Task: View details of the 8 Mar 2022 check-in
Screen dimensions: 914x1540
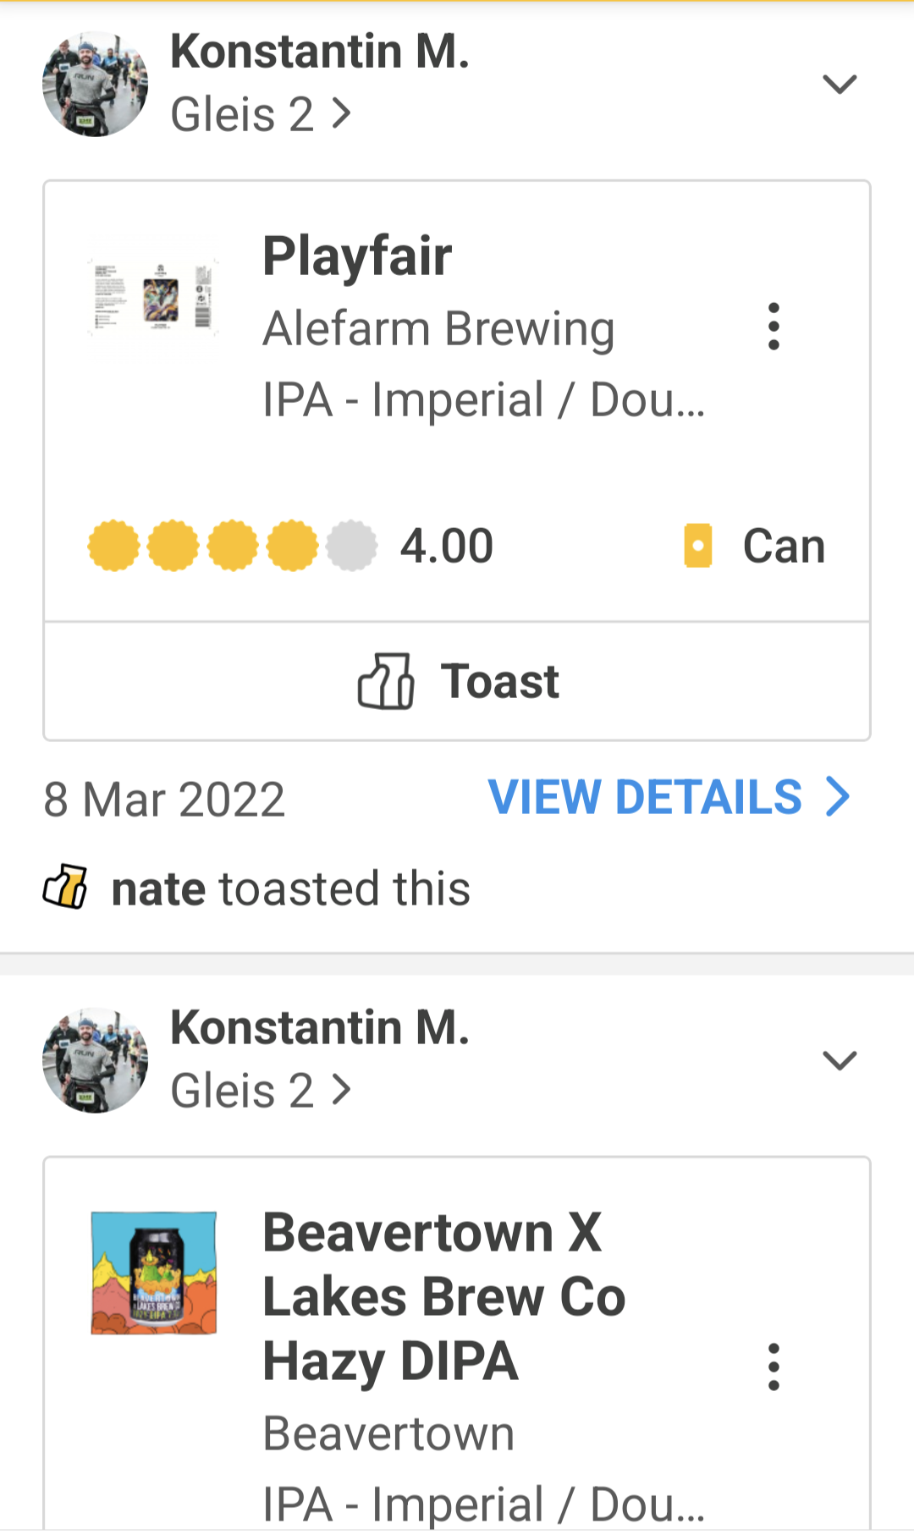Action: [669, 798]
